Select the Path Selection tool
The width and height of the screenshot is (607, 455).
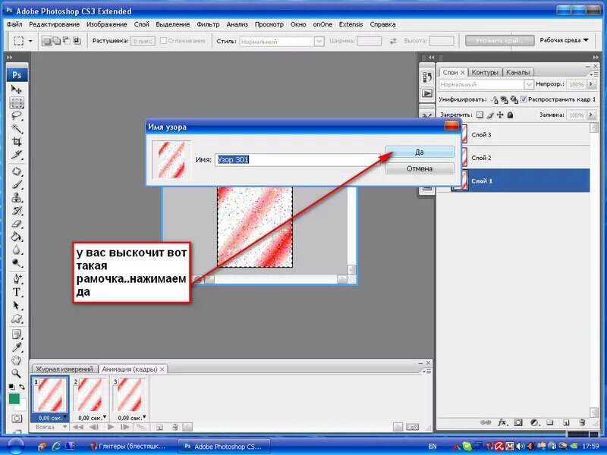16,306
